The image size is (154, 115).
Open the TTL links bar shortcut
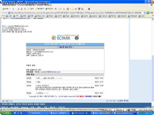click(x=16, y=16)
